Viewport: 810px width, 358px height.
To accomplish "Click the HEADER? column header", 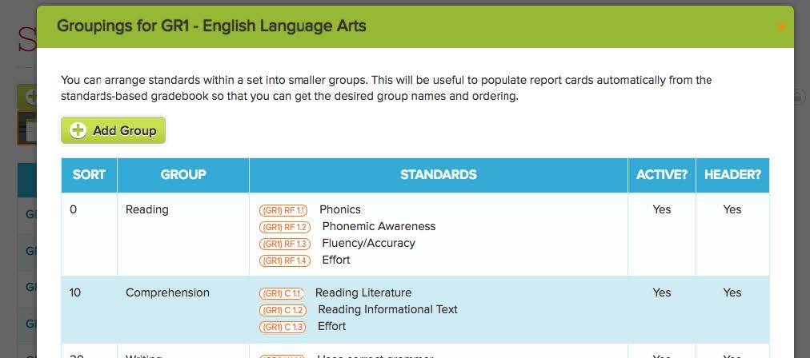I will coord(732,175).
